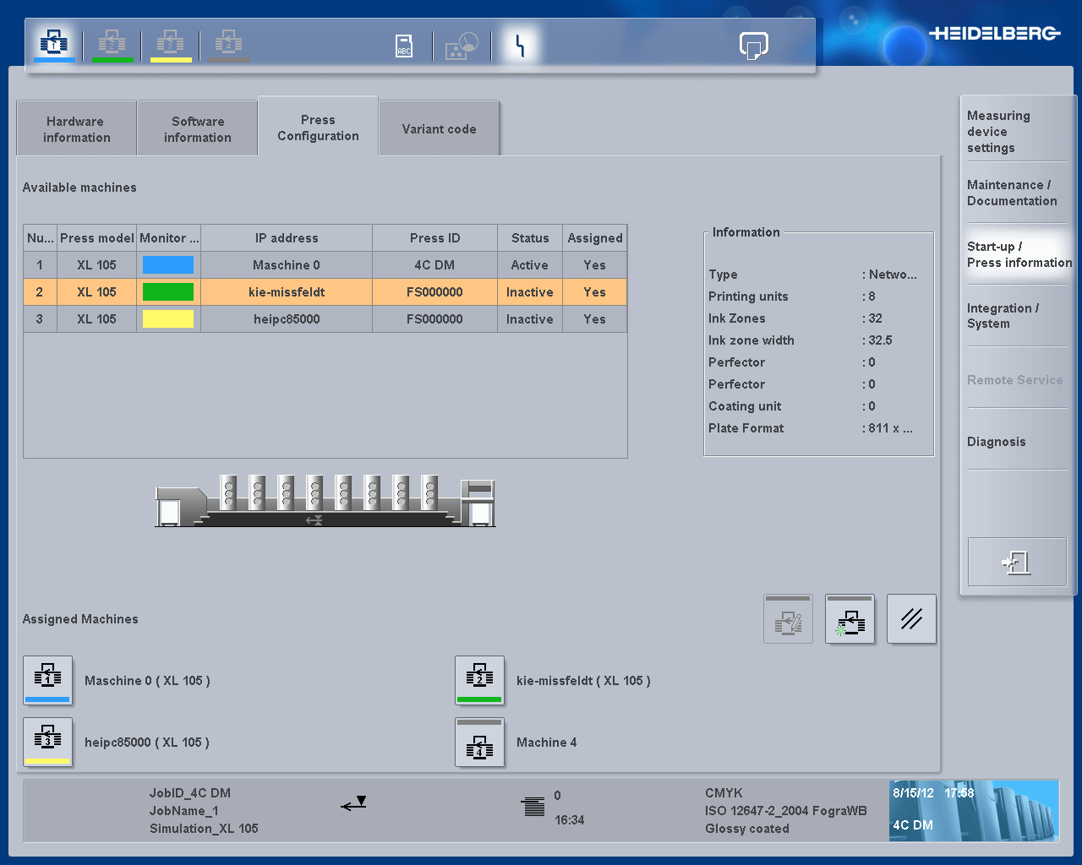Click the exit icon at bottom of sidebar

pos(1017,562)
